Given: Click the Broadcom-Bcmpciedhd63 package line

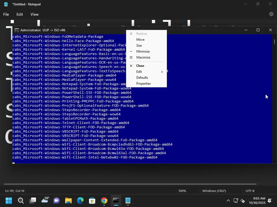Looking at the screenshot, I should tap(93, 144).
